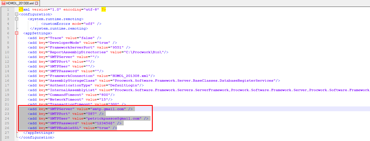370x141 pixels.
Task: Close the HOMOL_201308.xml tab
Action: click(x=36, y=3)
